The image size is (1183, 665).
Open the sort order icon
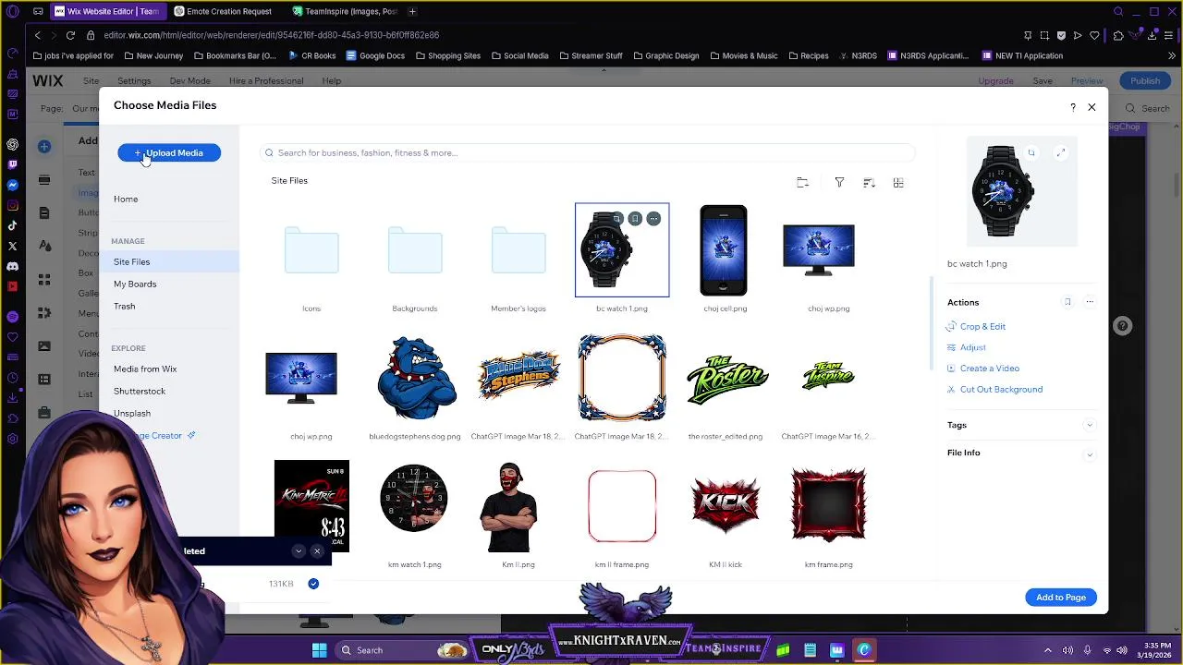coord(869,183)
